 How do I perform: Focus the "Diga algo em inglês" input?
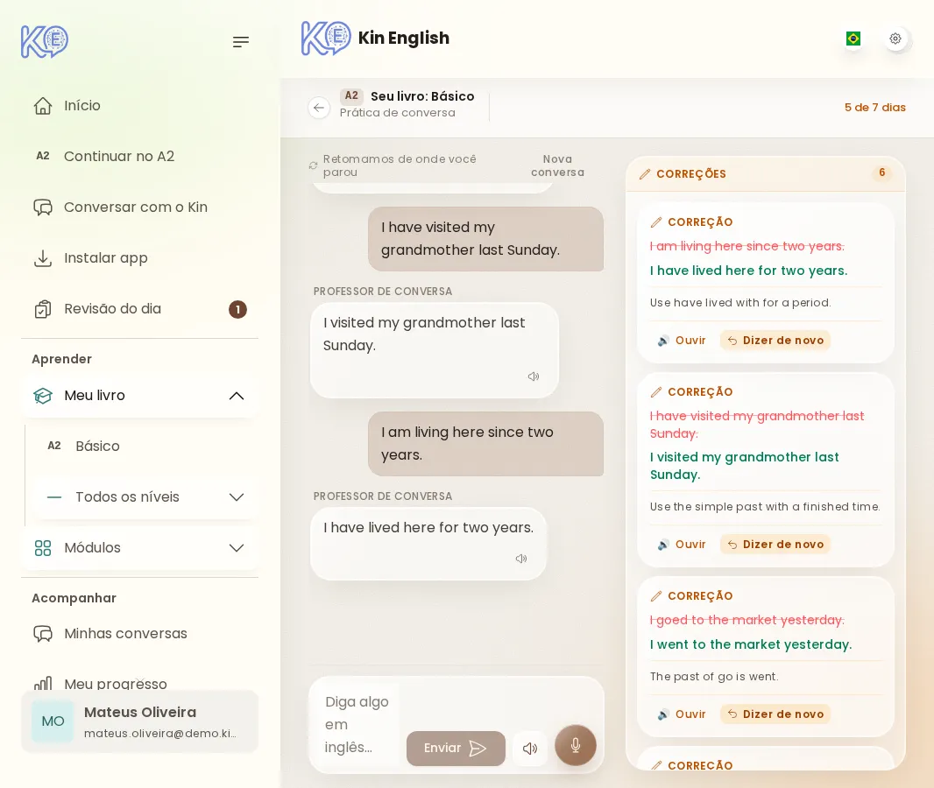[357, 724]
